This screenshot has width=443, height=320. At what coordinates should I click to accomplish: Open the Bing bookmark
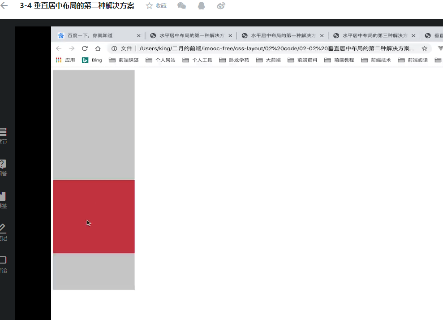[92, 60]
